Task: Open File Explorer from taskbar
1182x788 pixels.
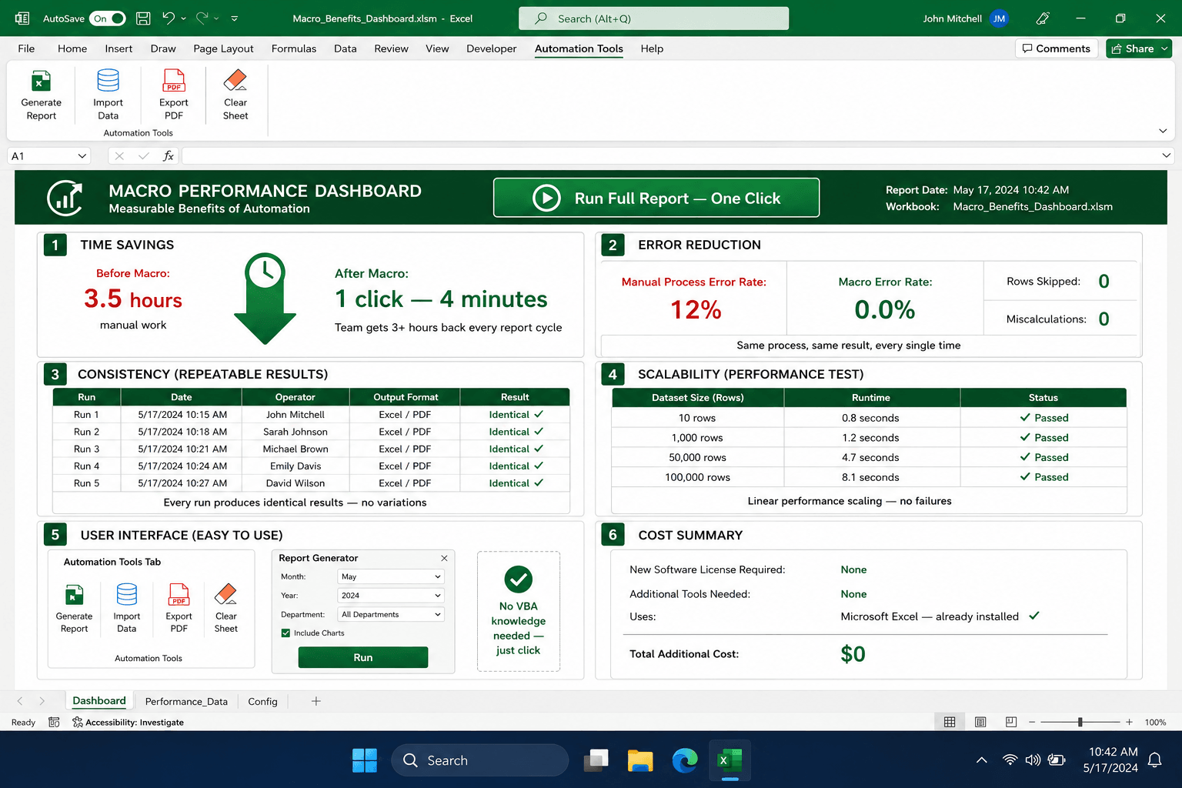Action: tap(640, 760)
